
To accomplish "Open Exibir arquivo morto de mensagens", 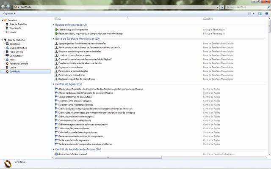I will [x=76, y=117].
